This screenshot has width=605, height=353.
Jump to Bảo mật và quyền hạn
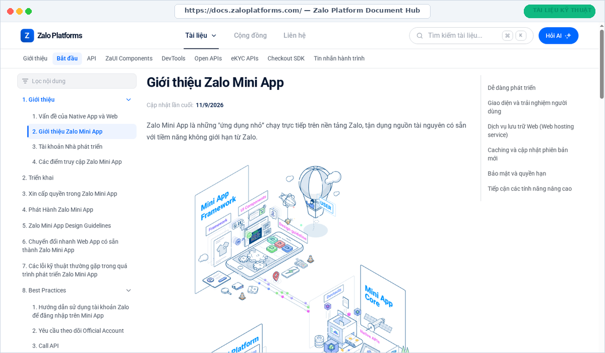click(x=517, y=173)
